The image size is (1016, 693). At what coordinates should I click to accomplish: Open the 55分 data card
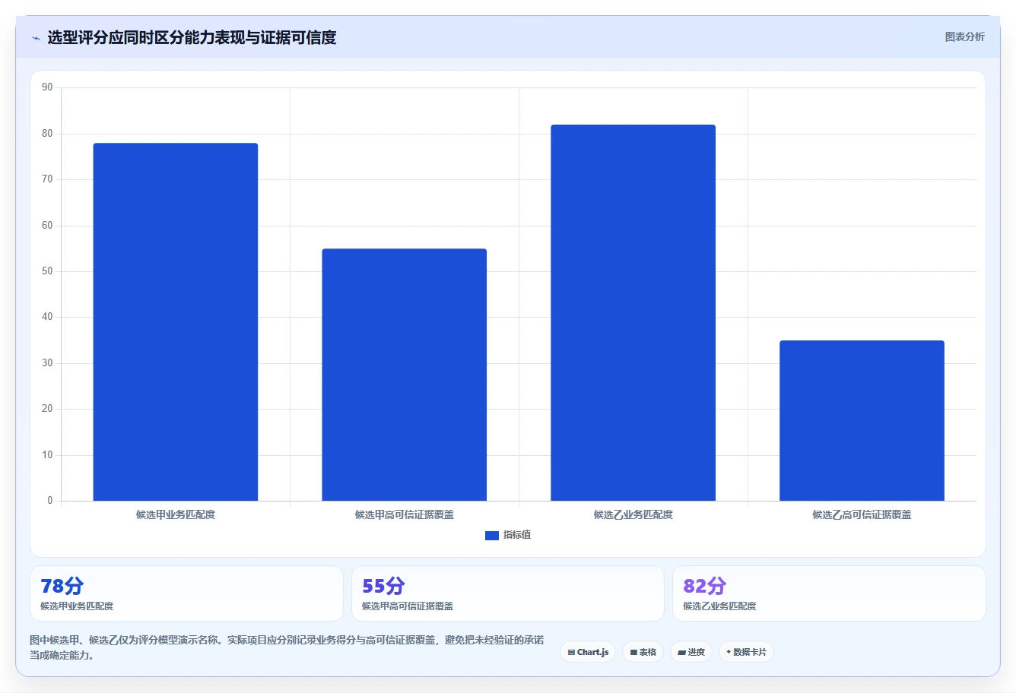(508, 593)
